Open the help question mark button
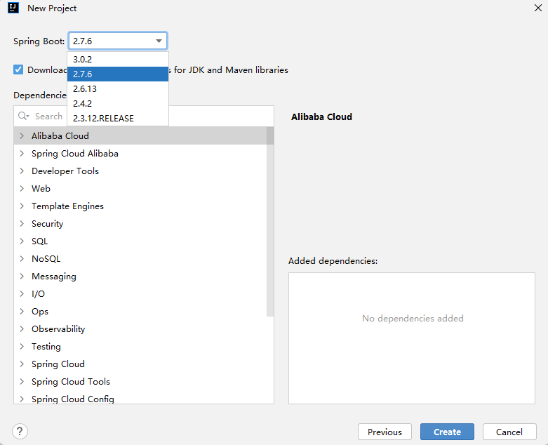The height and width of the screenshot is (445, 548). coord(20,431)
